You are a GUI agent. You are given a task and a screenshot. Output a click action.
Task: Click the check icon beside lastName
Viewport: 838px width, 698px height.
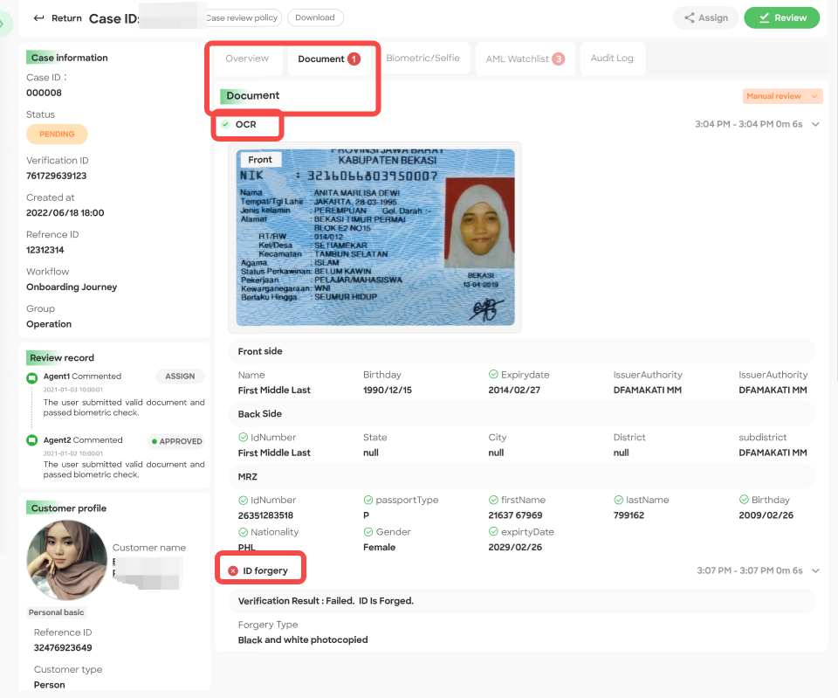[618, 500]
